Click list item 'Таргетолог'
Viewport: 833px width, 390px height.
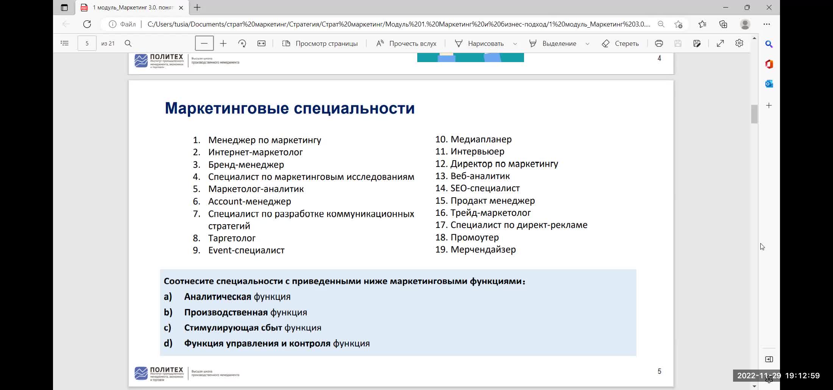232,238
